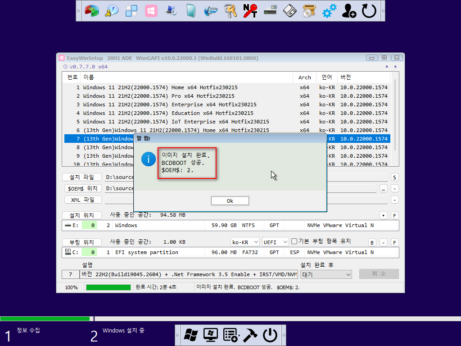Expand the 대기 after-install dropdown
This screenshot has height=346, width=461.
tap(326, 274)
